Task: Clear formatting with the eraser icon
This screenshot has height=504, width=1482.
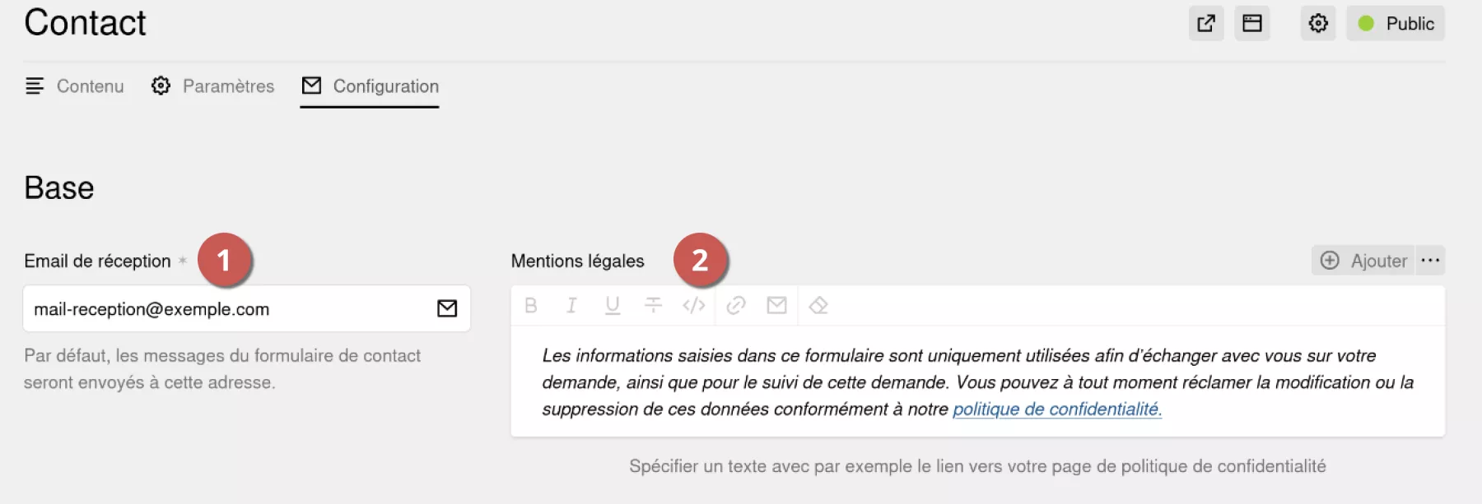Action: tap(818, 306)
